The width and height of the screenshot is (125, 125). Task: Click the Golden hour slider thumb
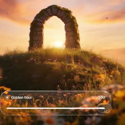click(x=104, y=108)
